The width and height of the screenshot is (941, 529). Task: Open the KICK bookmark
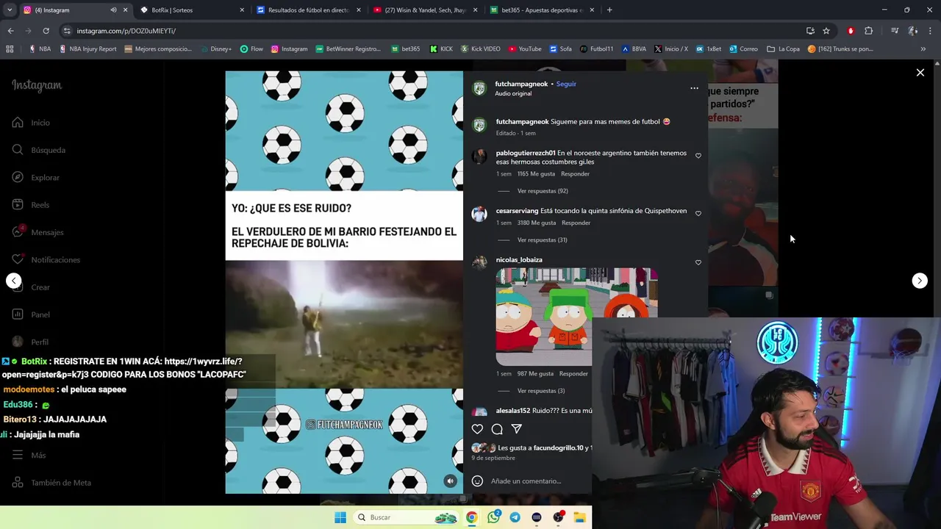point(441,49)
